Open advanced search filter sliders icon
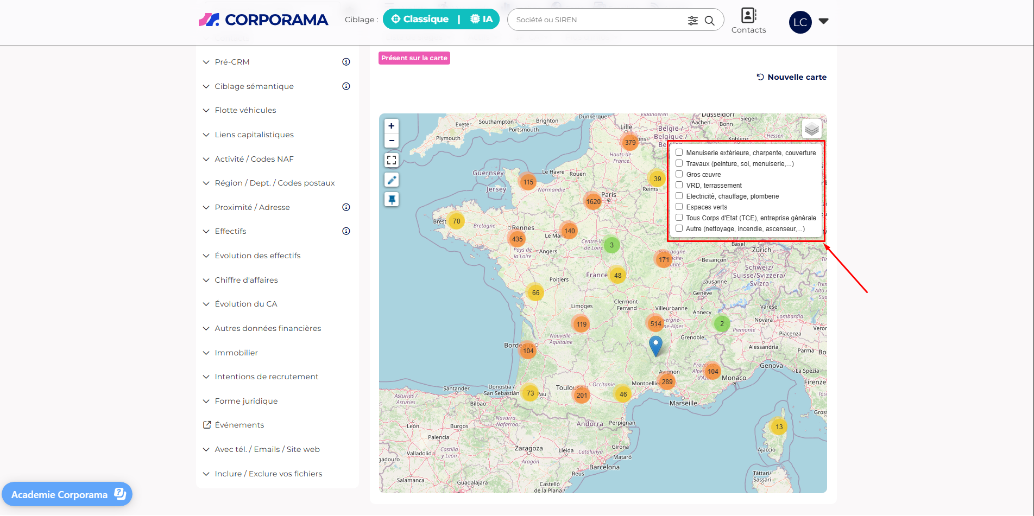 (692, 21)
